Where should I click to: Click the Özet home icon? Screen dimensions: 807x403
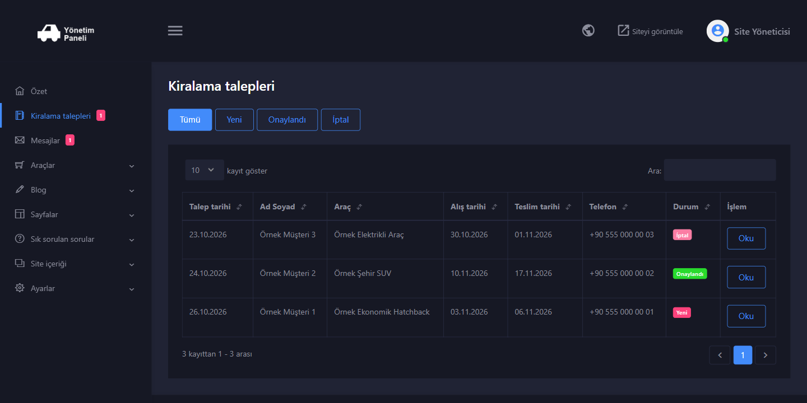(20, 91)
